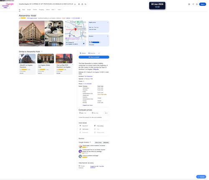
Task: Switch to the Videos tab
Action: [x=48, y=10]
